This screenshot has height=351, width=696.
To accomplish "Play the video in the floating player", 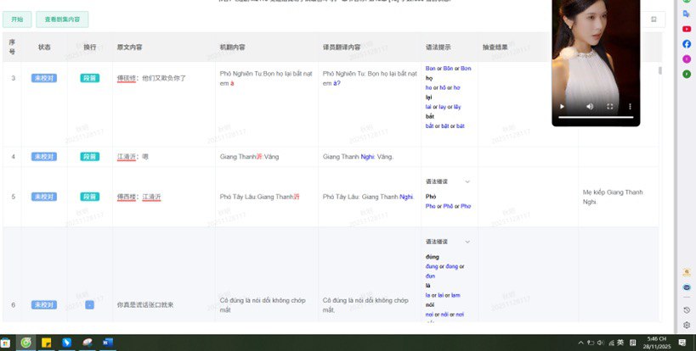I will click(561, 107).
